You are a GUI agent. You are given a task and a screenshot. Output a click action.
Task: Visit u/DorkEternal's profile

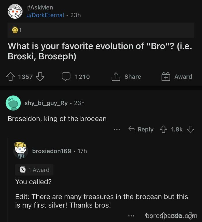tap(45, 15)
